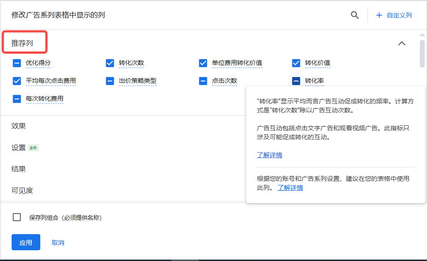Collapse the 推荐列 section chevron
This screenshot has width=427, height=261.
click(x=401, y=43)
